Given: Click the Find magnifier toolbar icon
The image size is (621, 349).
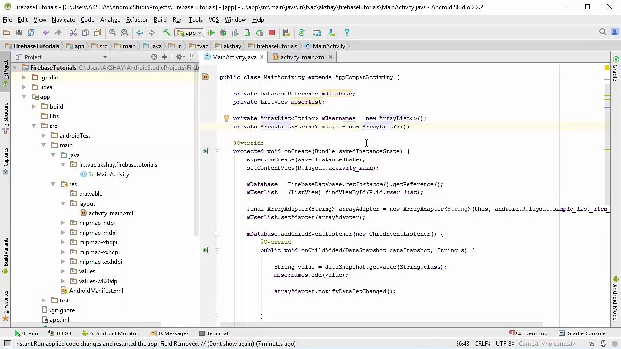Looking at the screenshot, I should pos(113,32).
